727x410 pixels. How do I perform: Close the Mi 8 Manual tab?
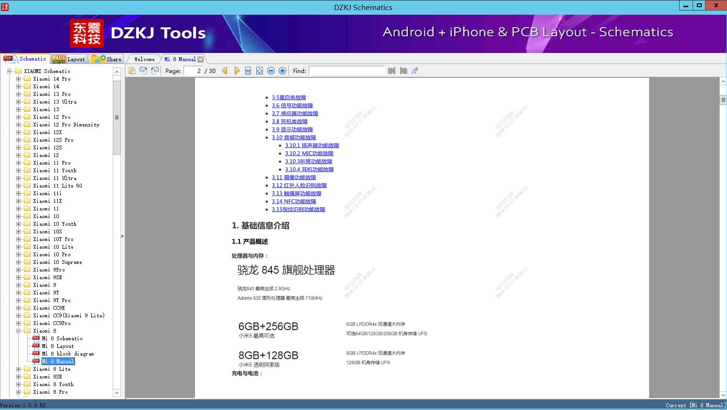coord(201,60)
